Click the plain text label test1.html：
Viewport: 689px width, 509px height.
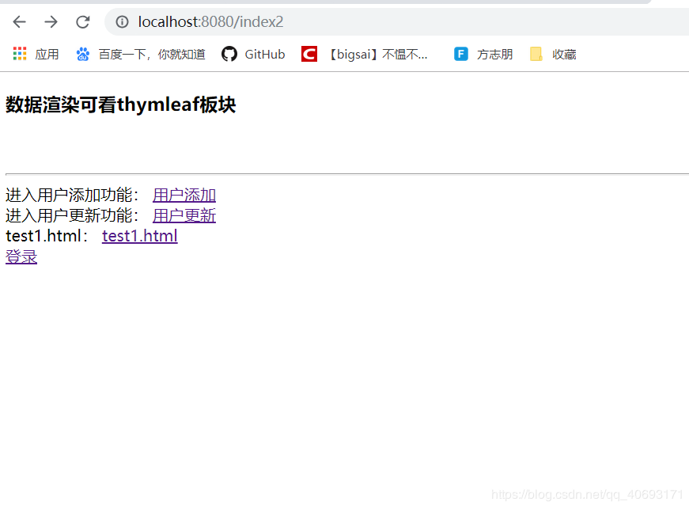47,236
